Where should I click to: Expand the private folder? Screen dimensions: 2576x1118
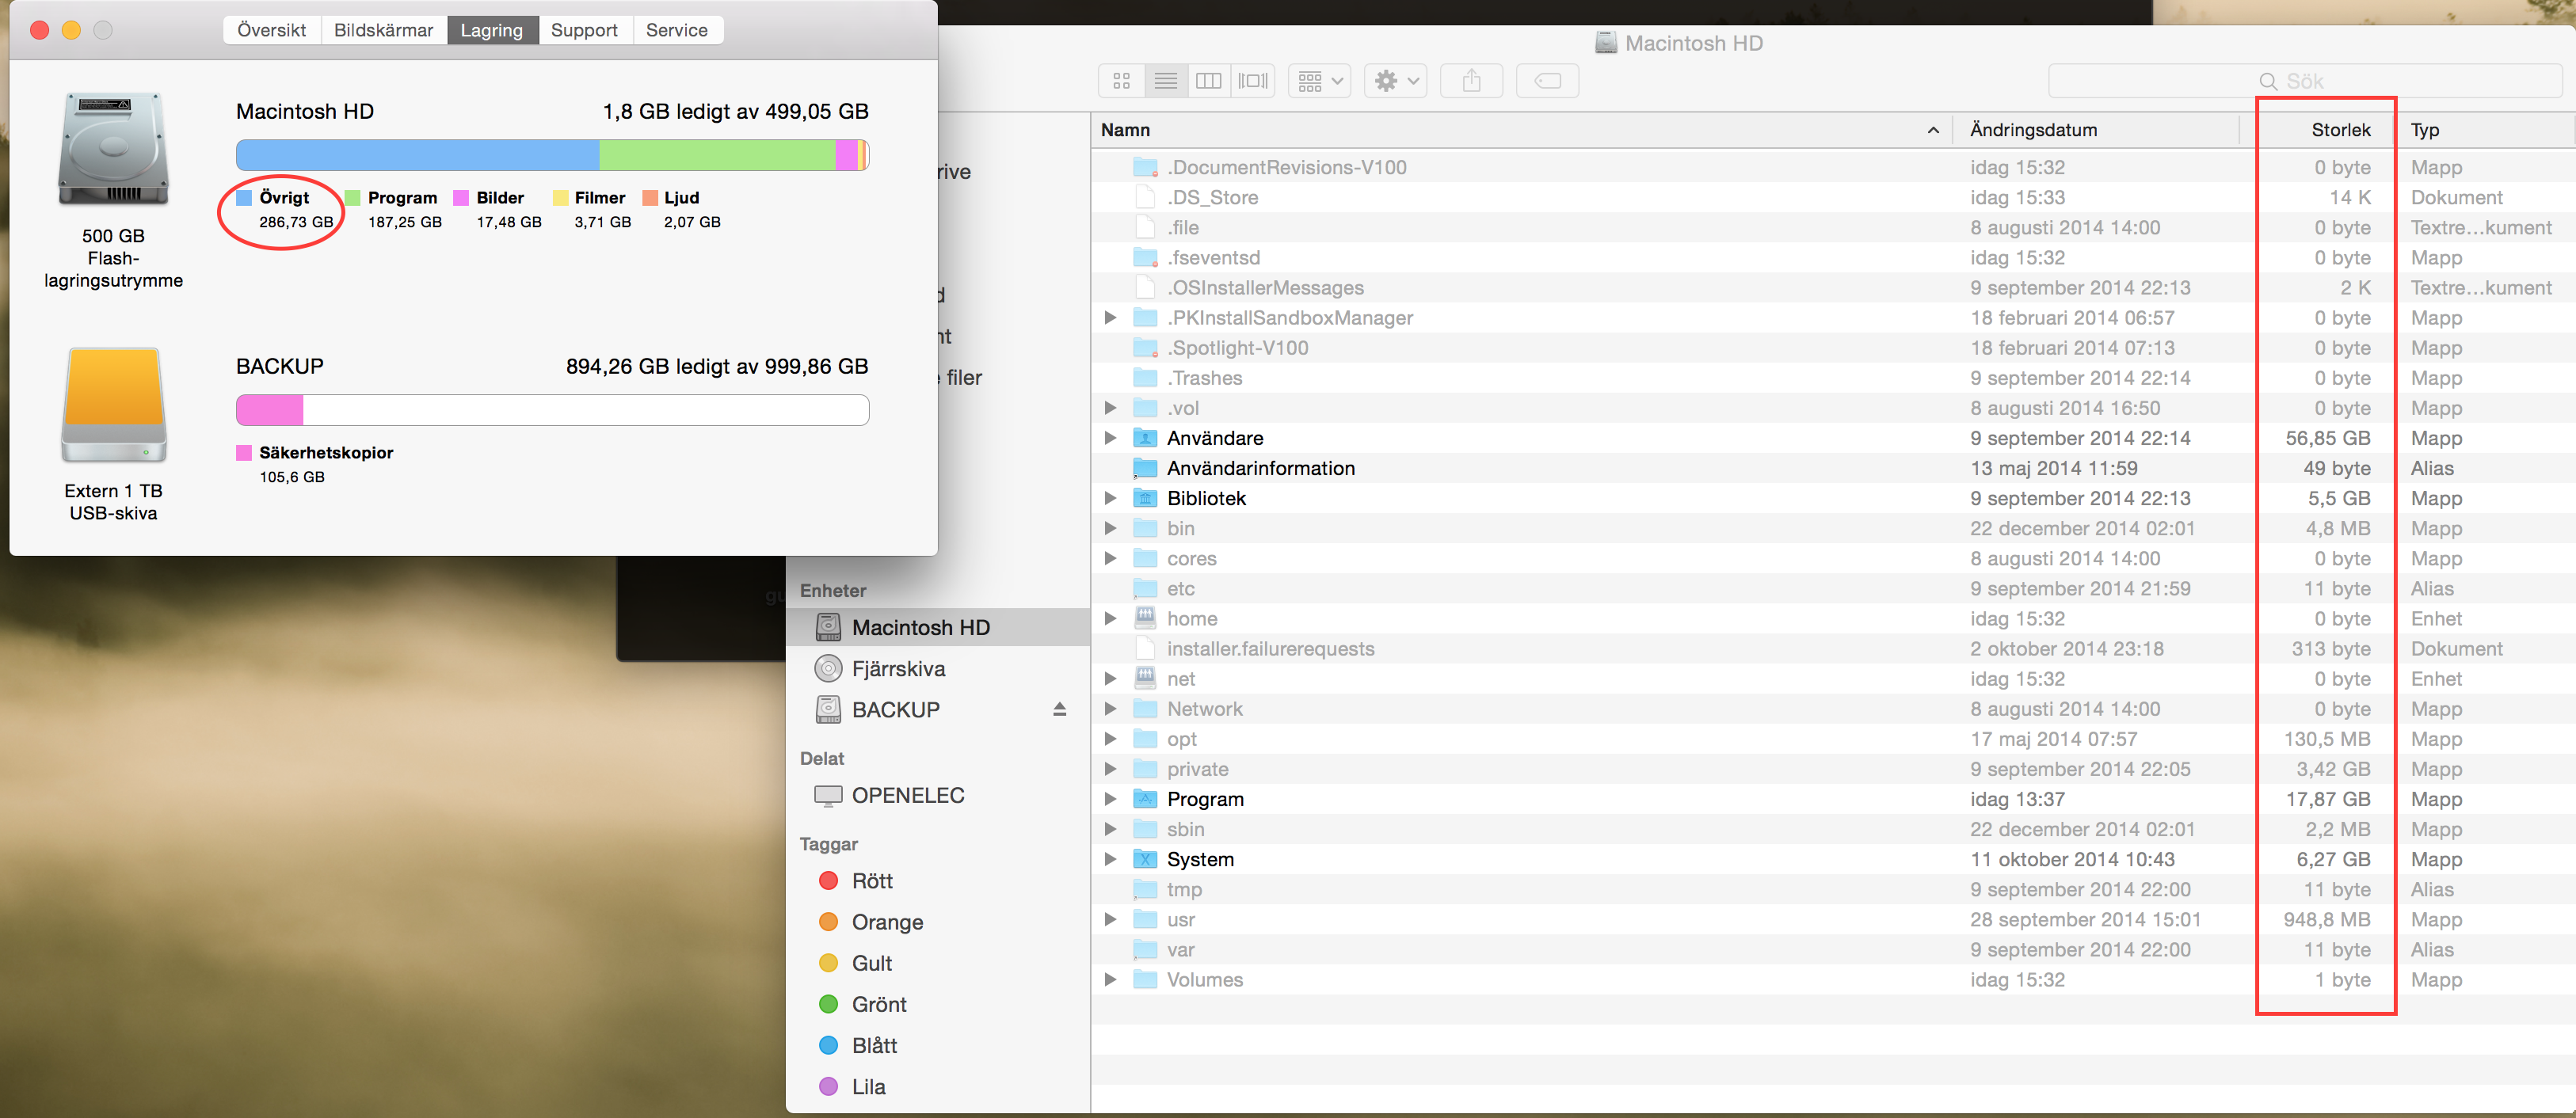pos(1110,769)
